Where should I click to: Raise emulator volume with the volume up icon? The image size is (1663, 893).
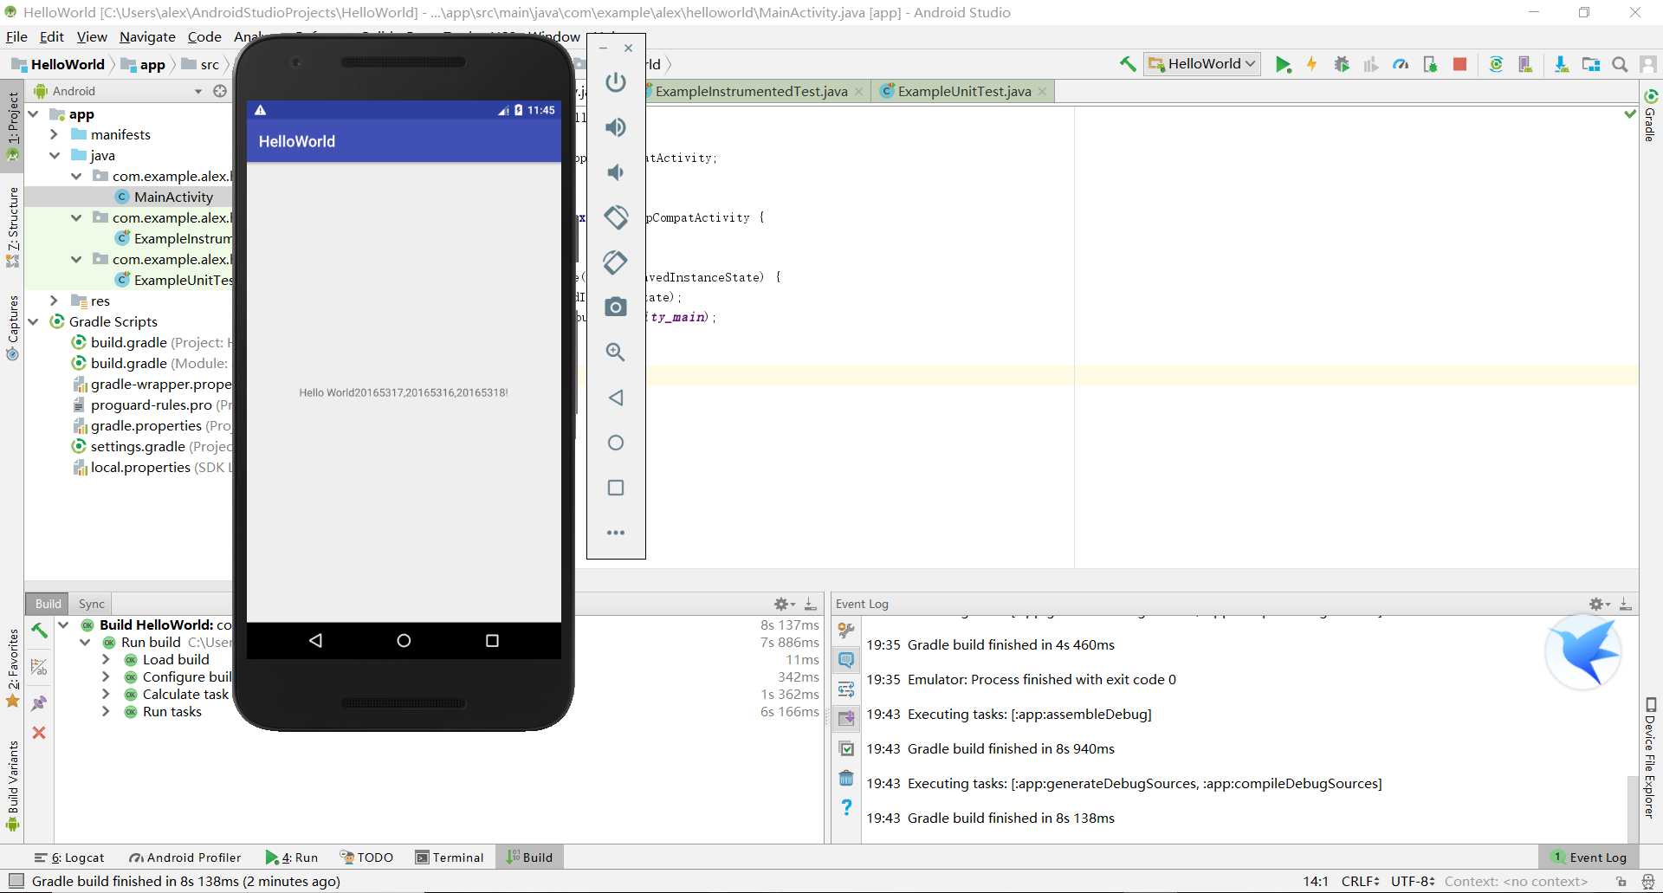coord(616,127)
